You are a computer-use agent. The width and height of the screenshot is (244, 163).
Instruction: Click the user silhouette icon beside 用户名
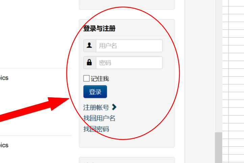(89, 45)
